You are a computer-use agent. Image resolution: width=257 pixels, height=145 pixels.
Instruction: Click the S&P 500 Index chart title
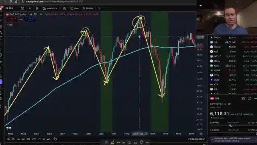[19, 14]
